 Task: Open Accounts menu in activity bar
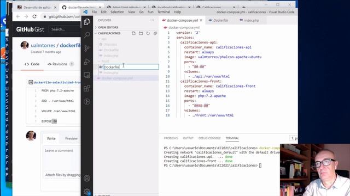(87, 178)
